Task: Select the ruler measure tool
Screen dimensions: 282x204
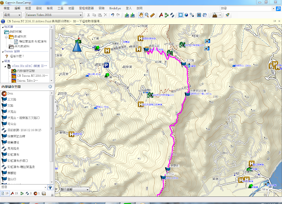Action: [152, 15]
